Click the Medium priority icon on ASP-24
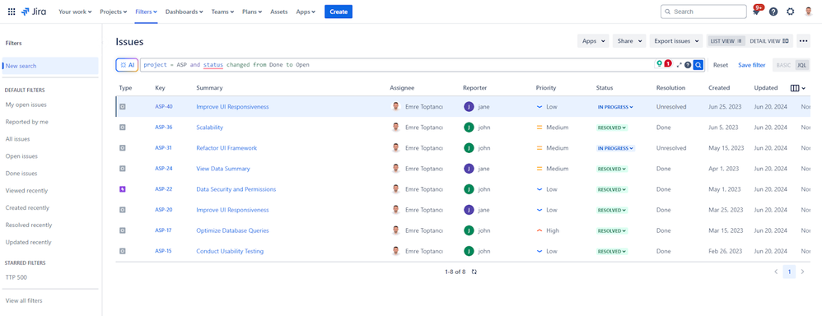822x316 pixels. pyautogui.click(x=539, y=169)
